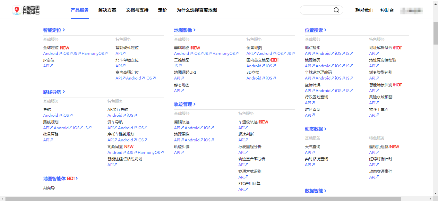Open HarmonyOS link under 基础地图
438x201 pixels.
coord(225,54)
